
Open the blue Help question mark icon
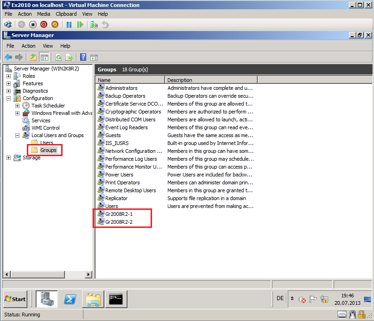83,57
